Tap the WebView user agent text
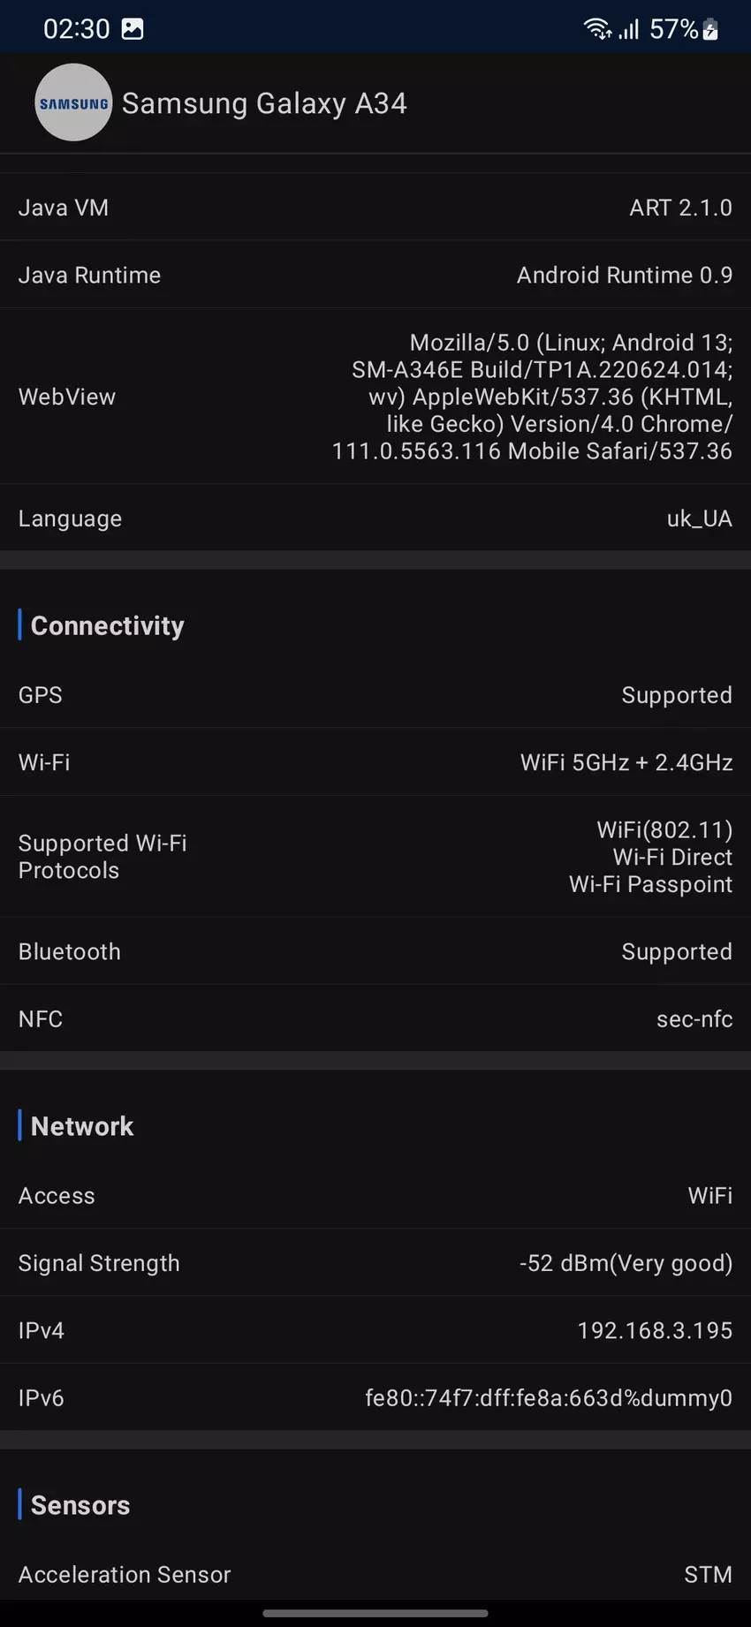 [x=532, y=397]
